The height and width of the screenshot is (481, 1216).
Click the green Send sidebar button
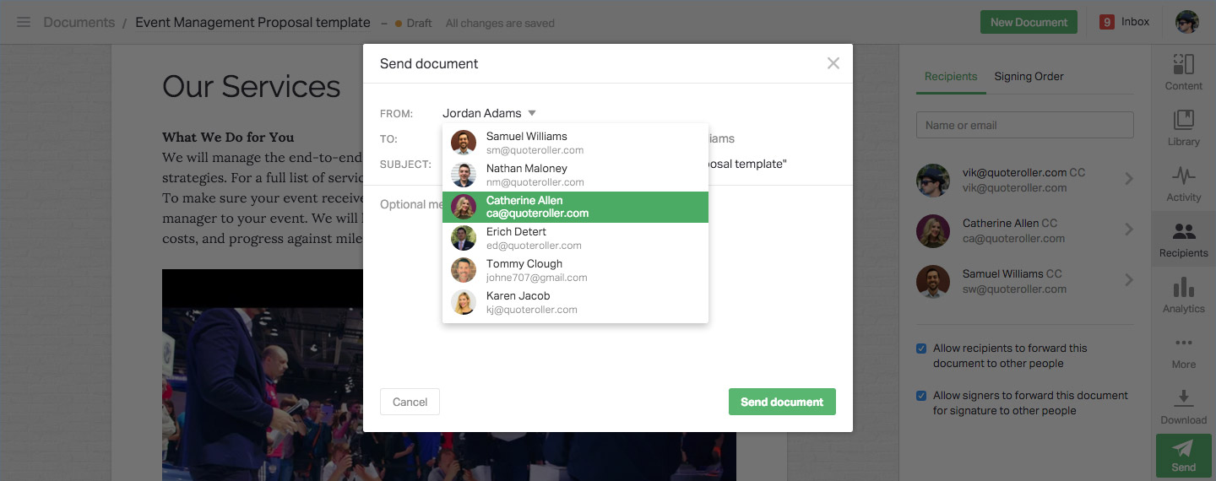pos(1183,456)
